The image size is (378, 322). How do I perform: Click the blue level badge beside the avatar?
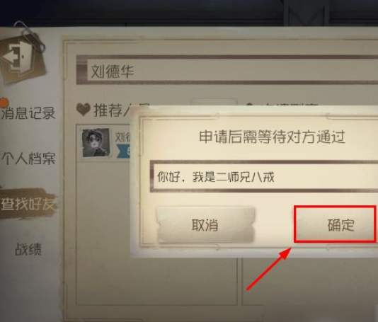(x=123, y=151)
